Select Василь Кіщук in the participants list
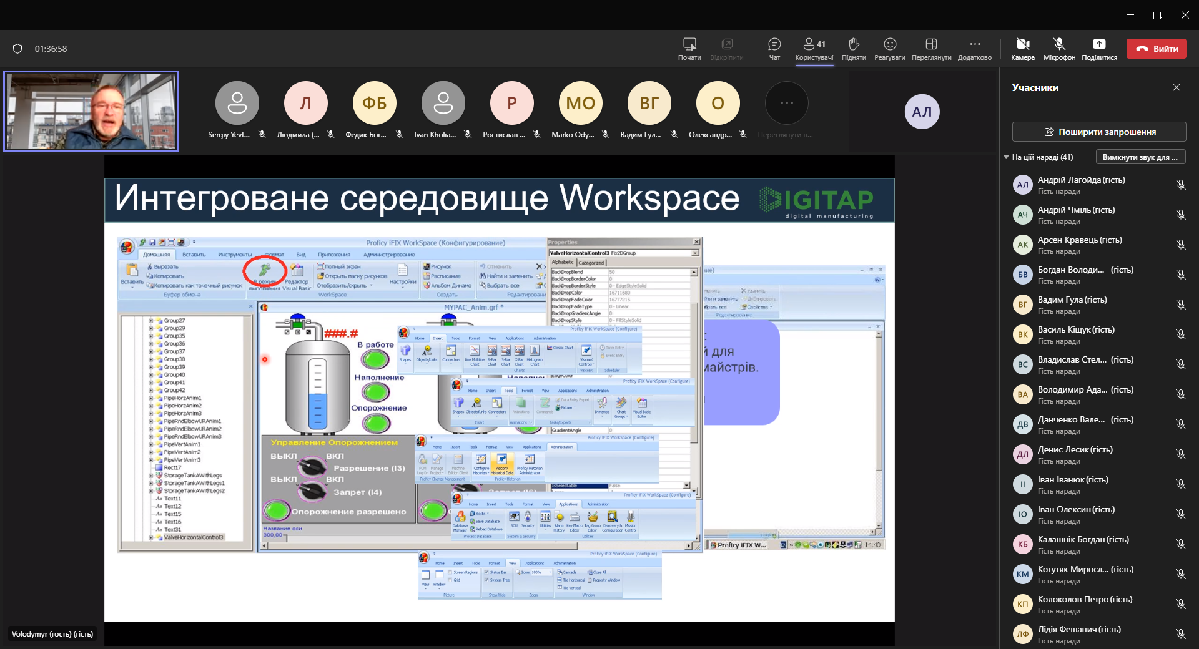Screen dimensions: 1199x649 tap(1098, 334)
